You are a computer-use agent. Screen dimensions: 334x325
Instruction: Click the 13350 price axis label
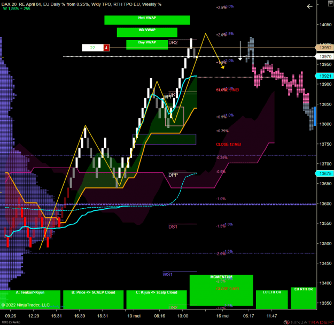tap(325, 303)
